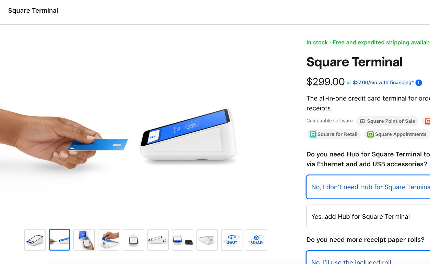Click the Square Appointments chip
430x264 pixels.
396,134
